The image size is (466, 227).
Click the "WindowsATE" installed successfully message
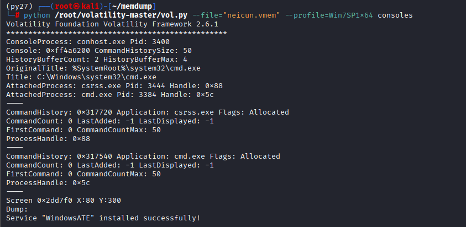point(103,218)
